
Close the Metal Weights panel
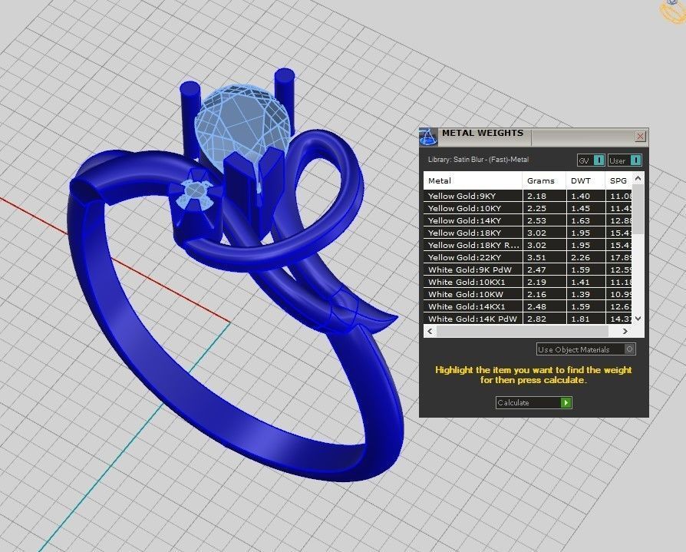pyautogui.click(x=640, y=137)
